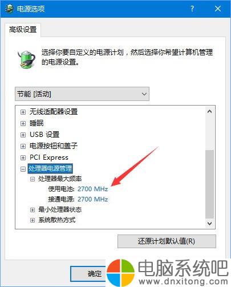
Task: Click the Power Options title bar icon
Action: tap(10, 9)
